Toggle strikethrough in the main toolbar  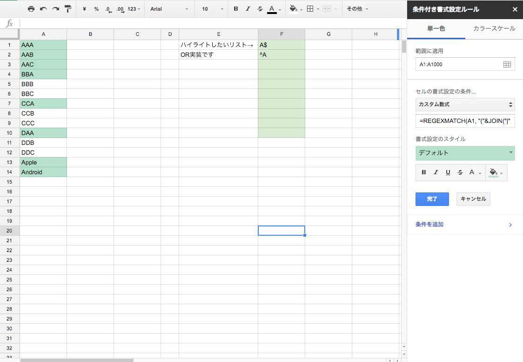click(260, 9)
